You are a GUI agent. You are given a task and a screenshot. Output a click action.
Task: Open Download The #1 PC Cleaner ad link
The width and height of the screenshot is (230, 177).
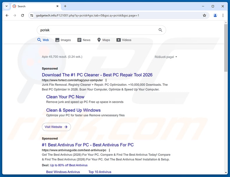click(97, 75)
